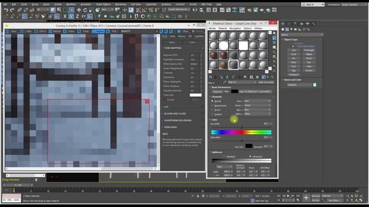Select the Monochrome channel radio button
Image resolution: width=369 pixels, height=207 pixels.
(x=212, y=106)
